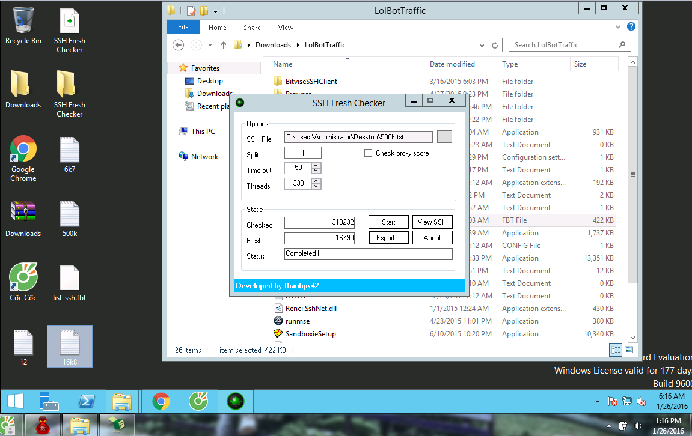Open the File menu in Explorer
This screenshot has height=436, width=692.
pyautogui.click(x=183, y=27)
